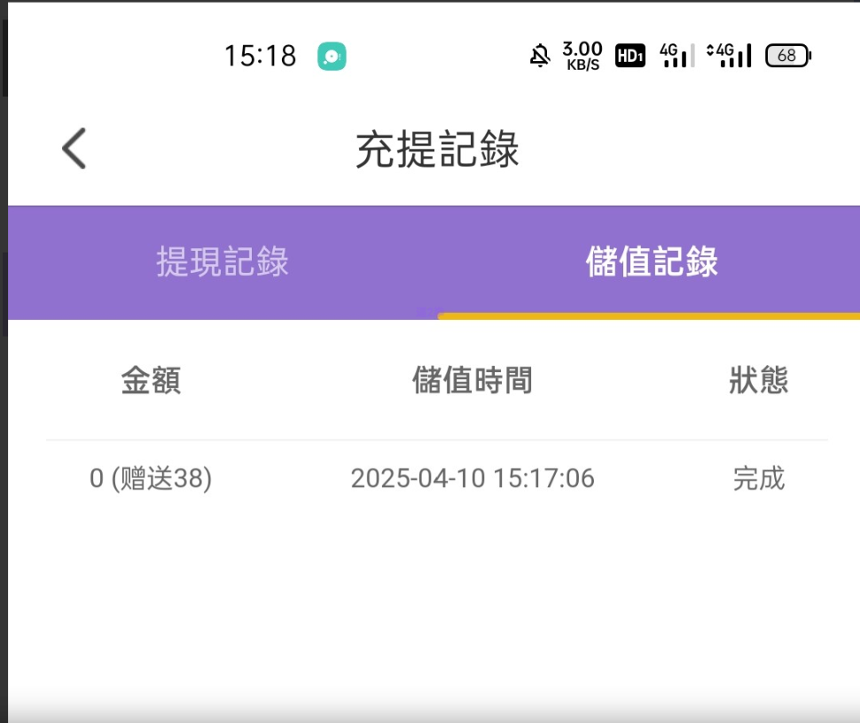Click the 狀態 column header
Screen dimensions: 860x723
pos(759,380)
